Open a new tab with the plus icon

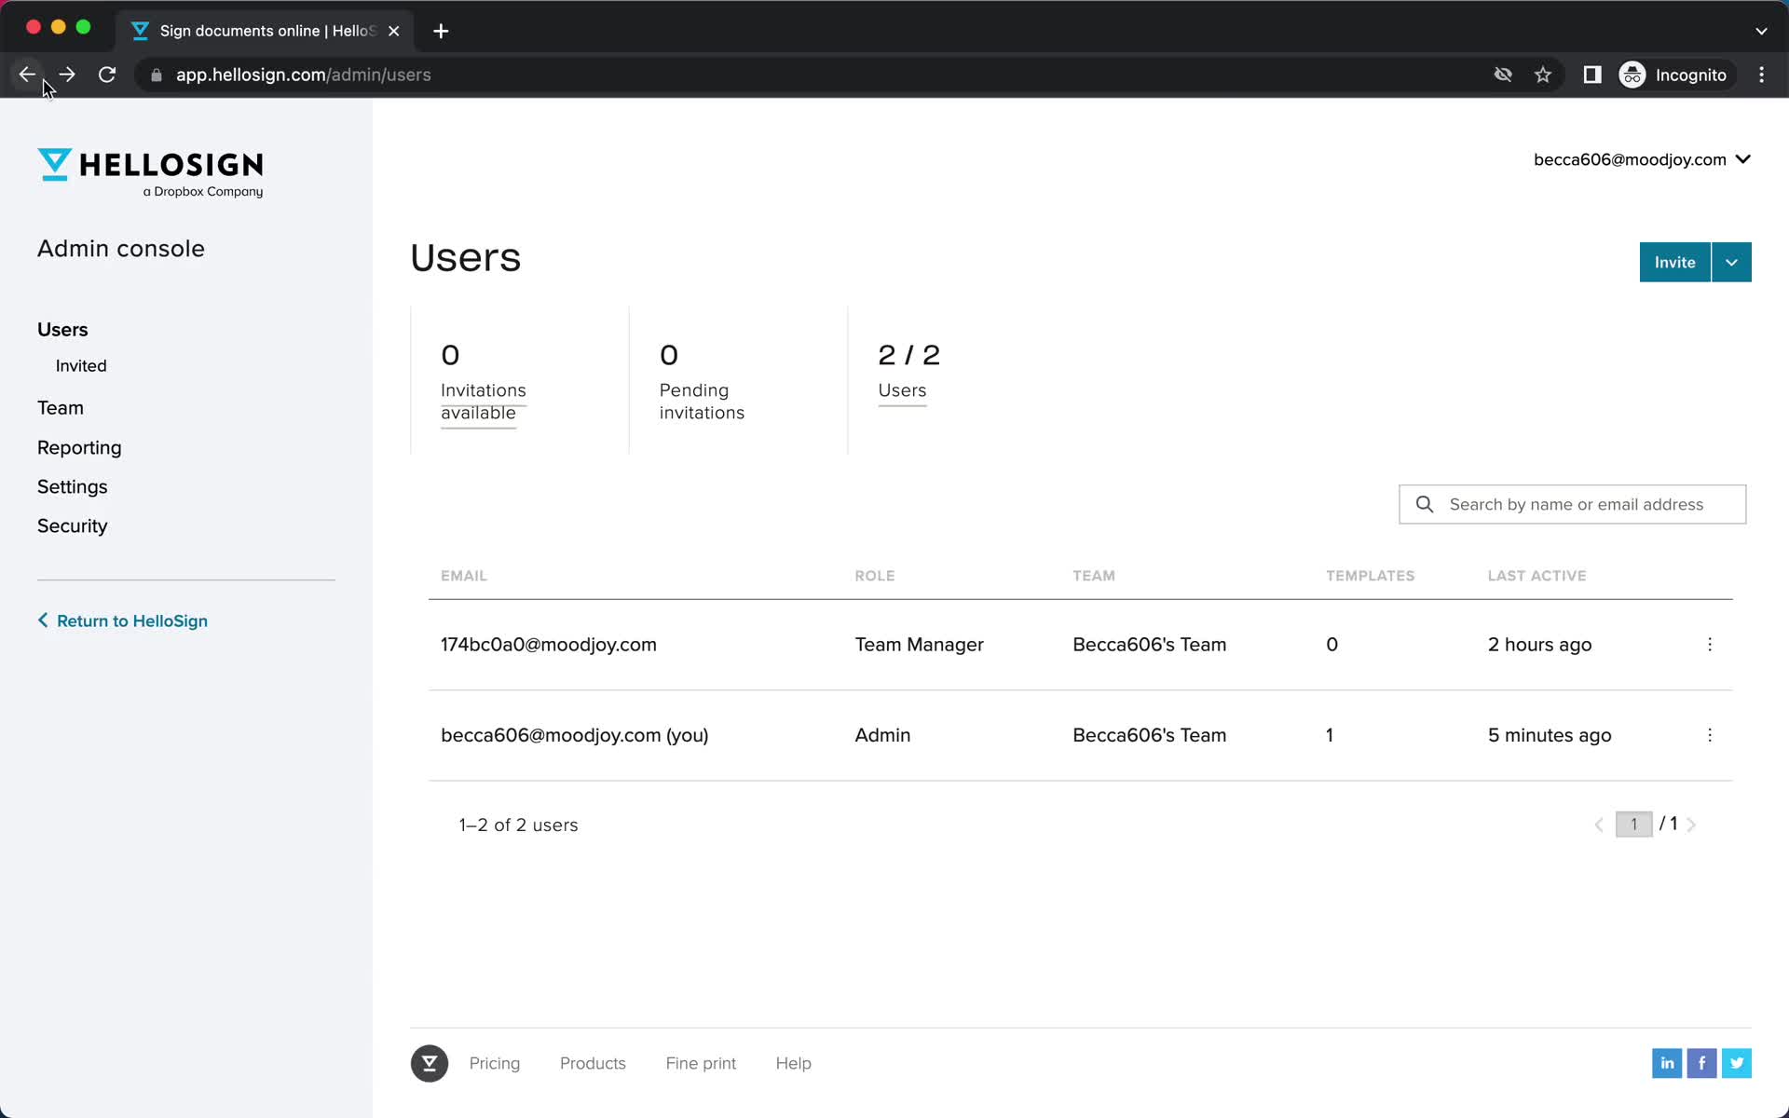coord(441,31)
